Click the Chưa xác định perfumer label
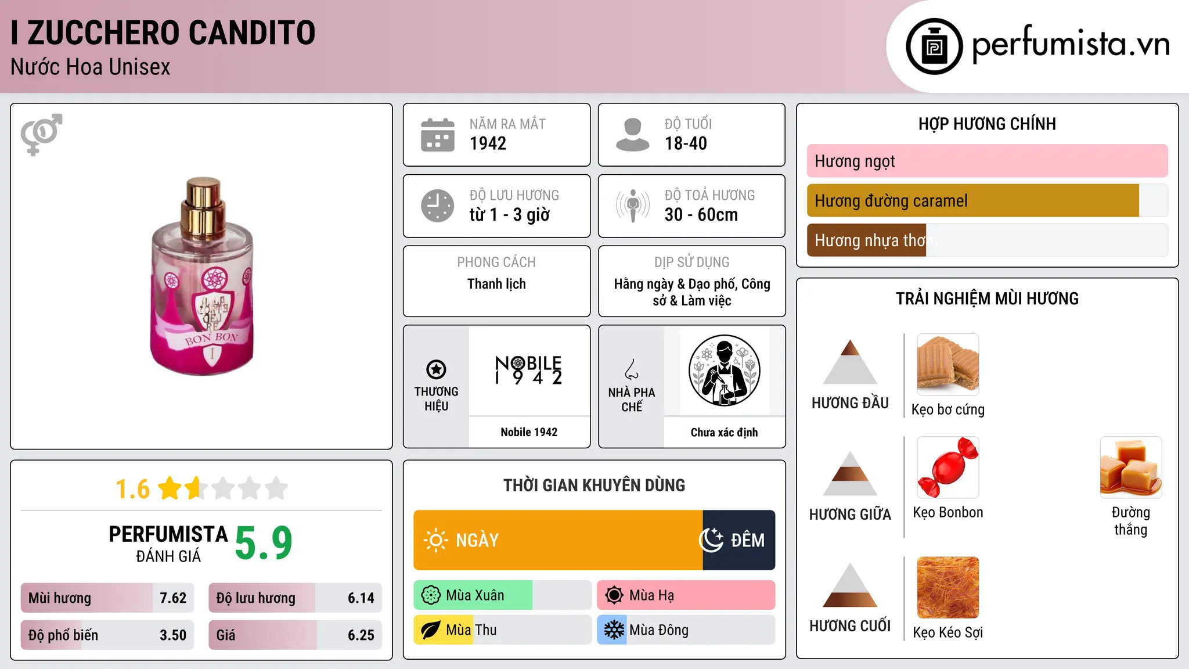 (724, 432)
